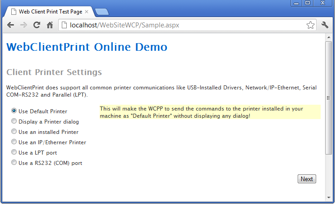
Task: Bookmark this page with the star icon
Action: (x=310, y=25)
